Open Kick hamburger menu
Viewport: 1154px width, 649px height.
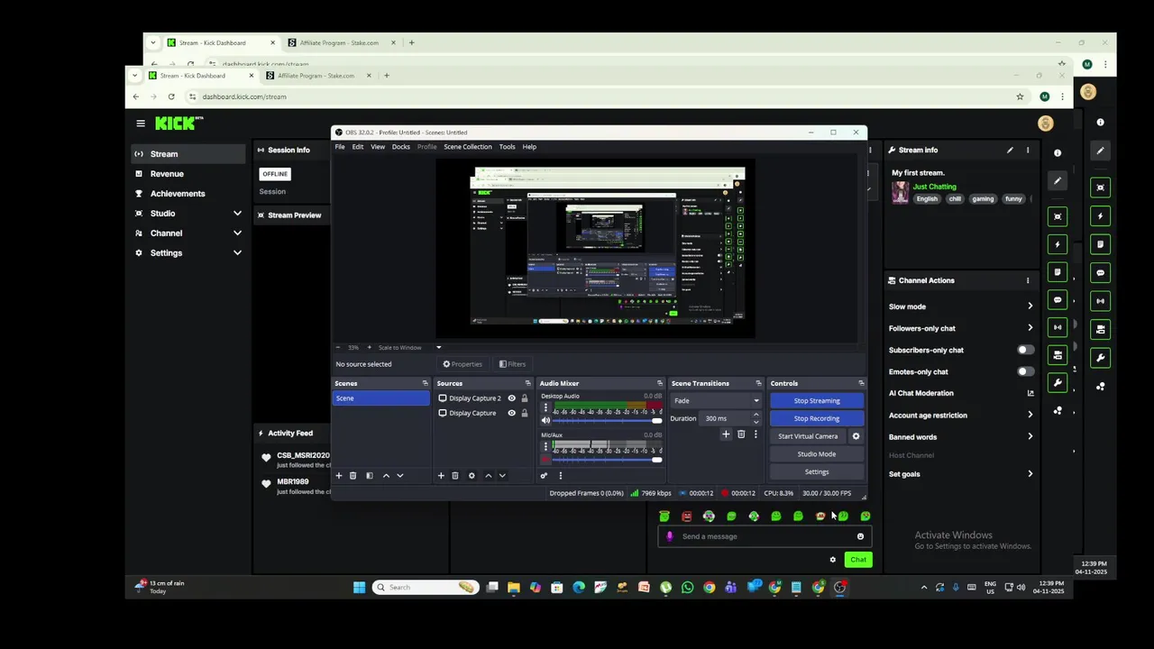[141, 123]
